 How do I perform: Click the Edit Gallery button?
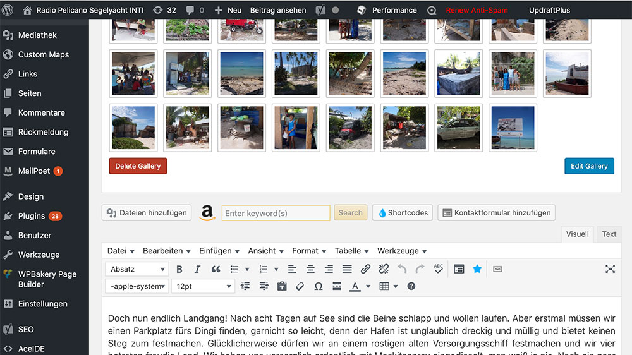tap(589, 166)
